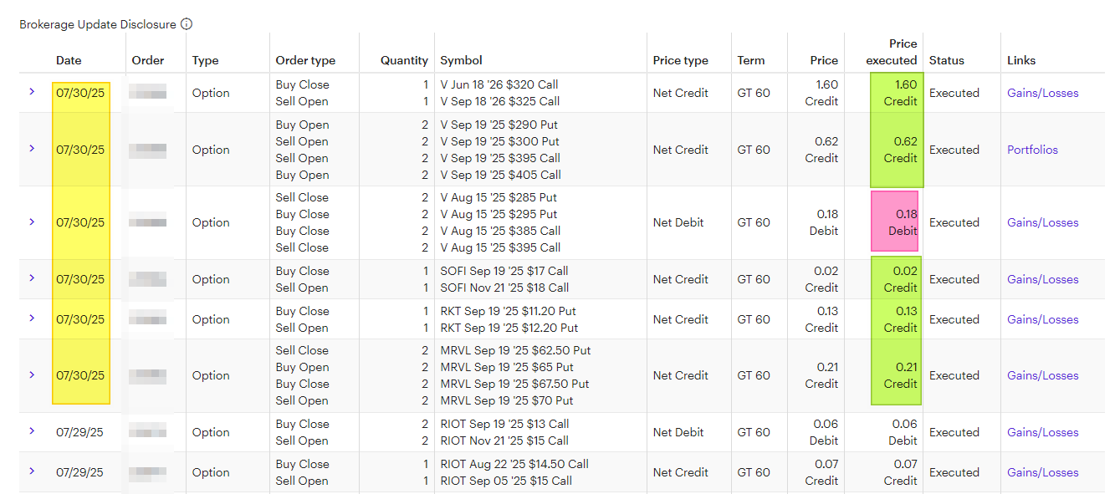Expand the V Aug 15 '25 $285 Put order row
This screenshot has height=494, width=1120.
[x=32, y=222]
